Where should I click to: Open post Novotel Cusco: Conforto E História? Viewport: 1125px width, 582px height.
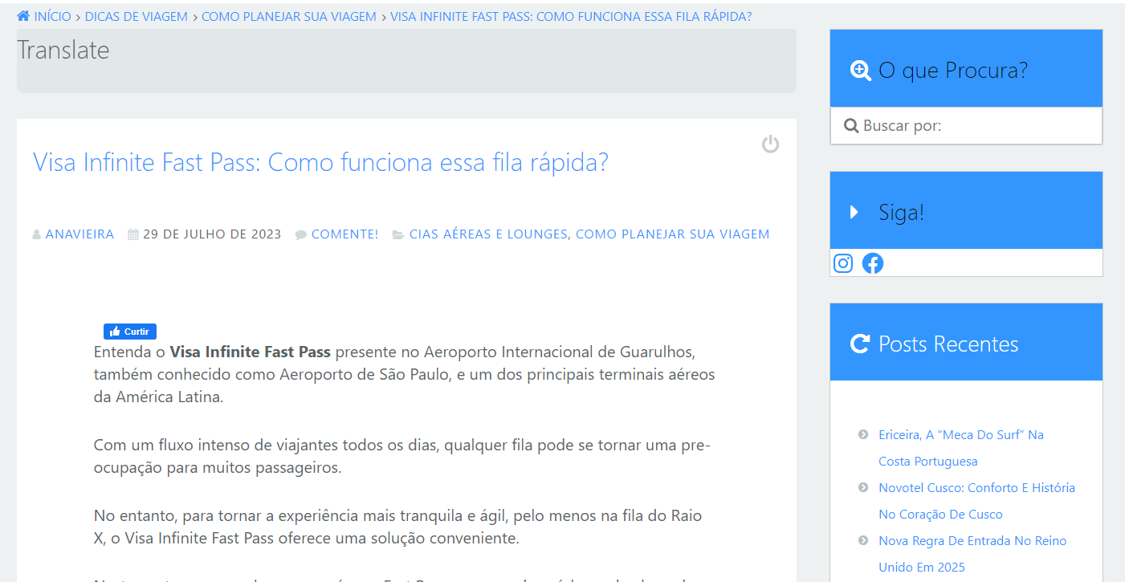pyautogui.click(x=976, y=501)
